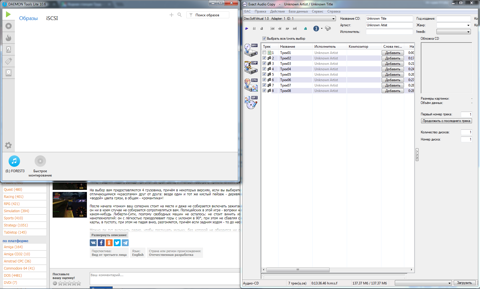Click the magnifier scan icon in DAEMON Tools
Viewport: 480px width, 289px height.
(x=180, y=15)
